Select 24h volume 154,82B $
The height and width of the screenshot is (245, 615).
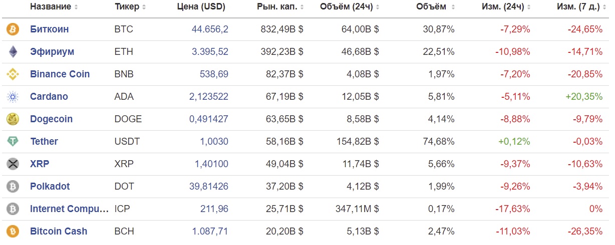point(358,142)
